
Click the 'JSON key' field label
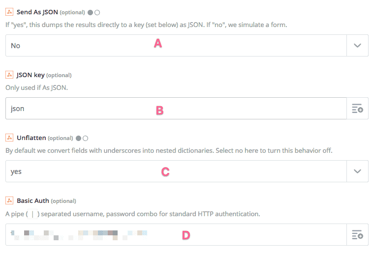(31, 75)
